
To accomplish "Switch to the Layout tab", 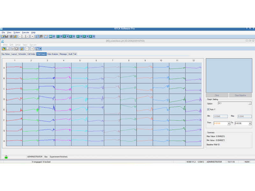I will tap(14, 54).
